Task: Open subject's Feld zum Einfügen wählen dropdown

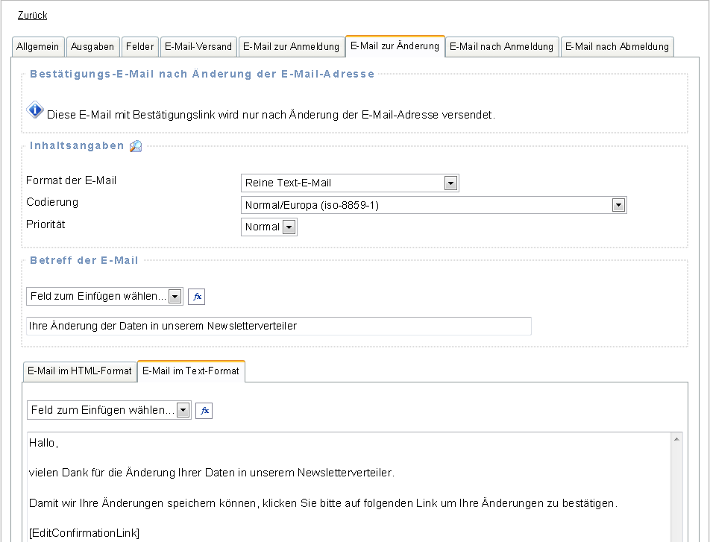Action: [104, 297]
